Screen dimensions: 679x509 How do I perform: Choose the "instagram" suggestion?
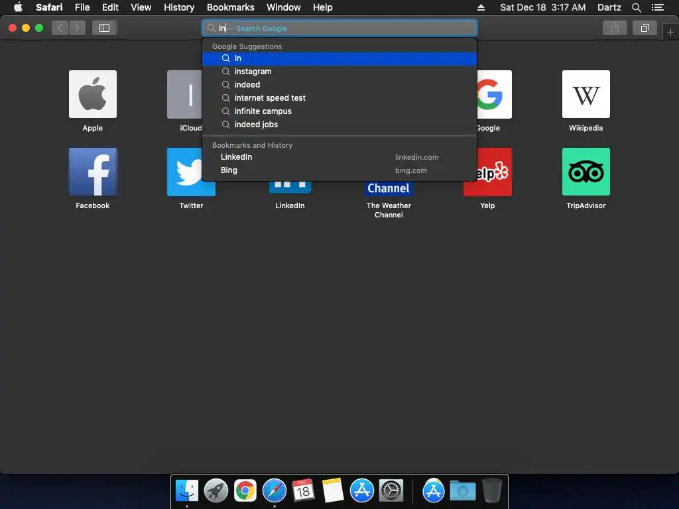tap(339, 72)
